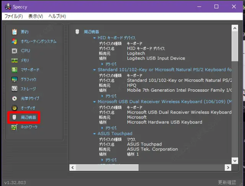Select the CPU label in sidebar

pos(26,51)
